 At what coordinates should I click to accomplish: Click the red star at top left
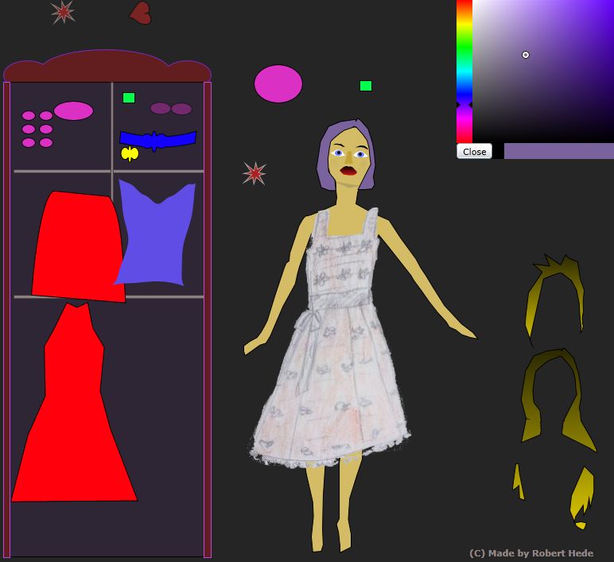pyautogui.click(x=63, y=12)
